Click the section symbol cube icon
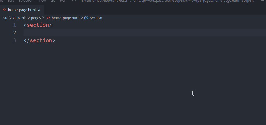This screenshot has width=266, height=125. point(86,18)
